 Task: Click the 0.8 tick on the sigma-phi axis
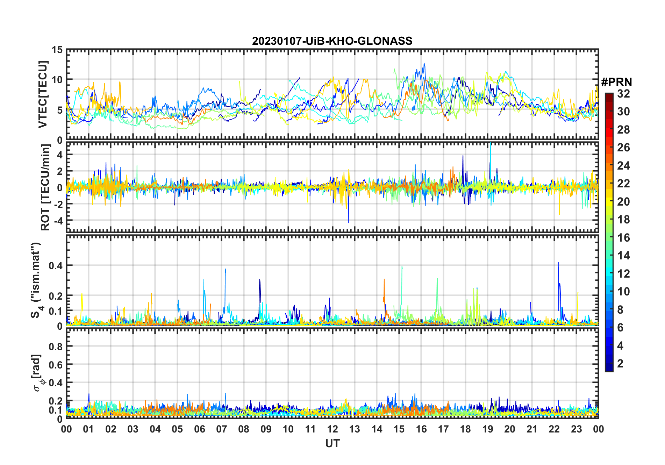pos(56,346)
